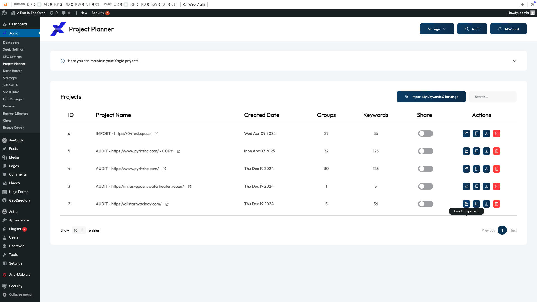Duplicate the pyritzhc.com COPY project

(x=476, y=151)
